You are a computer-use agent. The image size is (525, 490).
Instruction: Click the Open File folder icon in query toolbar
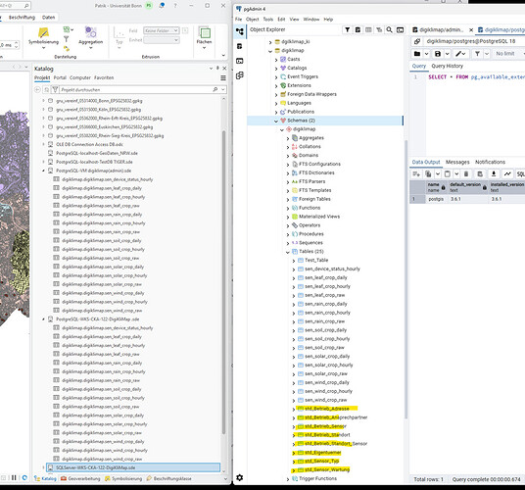(x=417, y=54)
